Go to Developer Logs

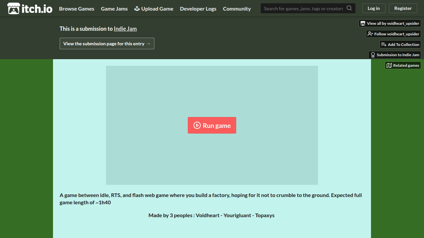coord(198,9)
